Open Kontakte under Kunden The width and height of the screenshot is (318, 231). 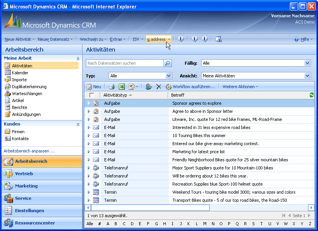[x=20, y=139]
